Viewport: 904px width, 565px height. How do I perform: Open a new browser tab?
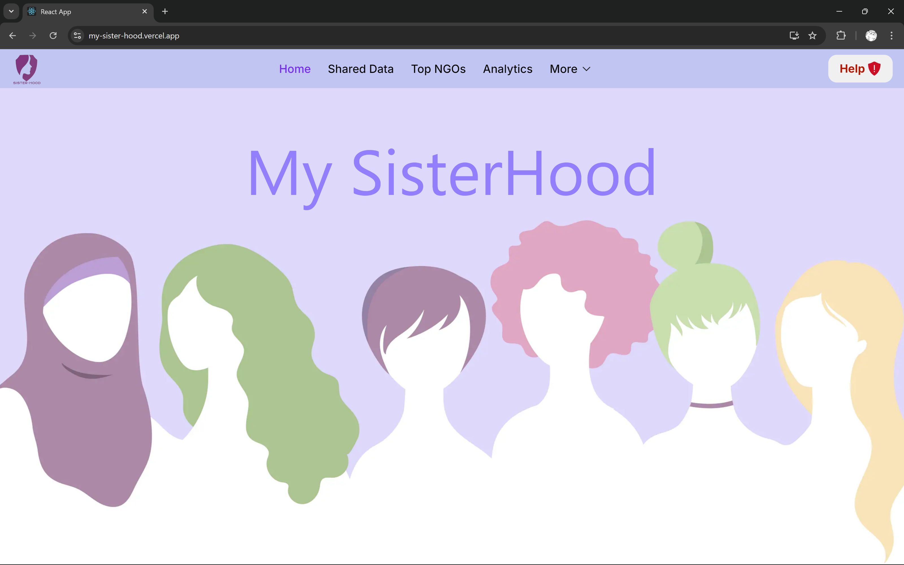(165, 11)
